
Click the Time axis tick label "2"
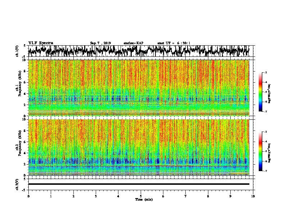[73, 196]
